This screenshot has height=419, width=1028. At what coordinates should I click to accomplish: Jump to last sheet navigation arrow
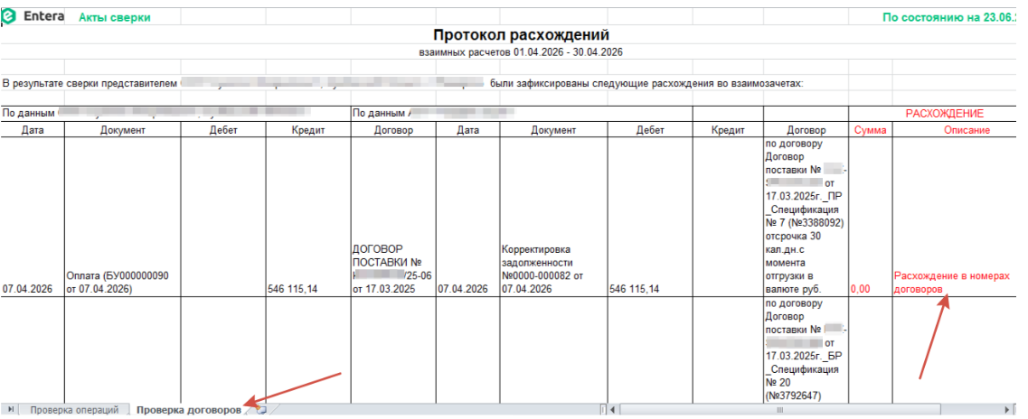tap(10, 410)
